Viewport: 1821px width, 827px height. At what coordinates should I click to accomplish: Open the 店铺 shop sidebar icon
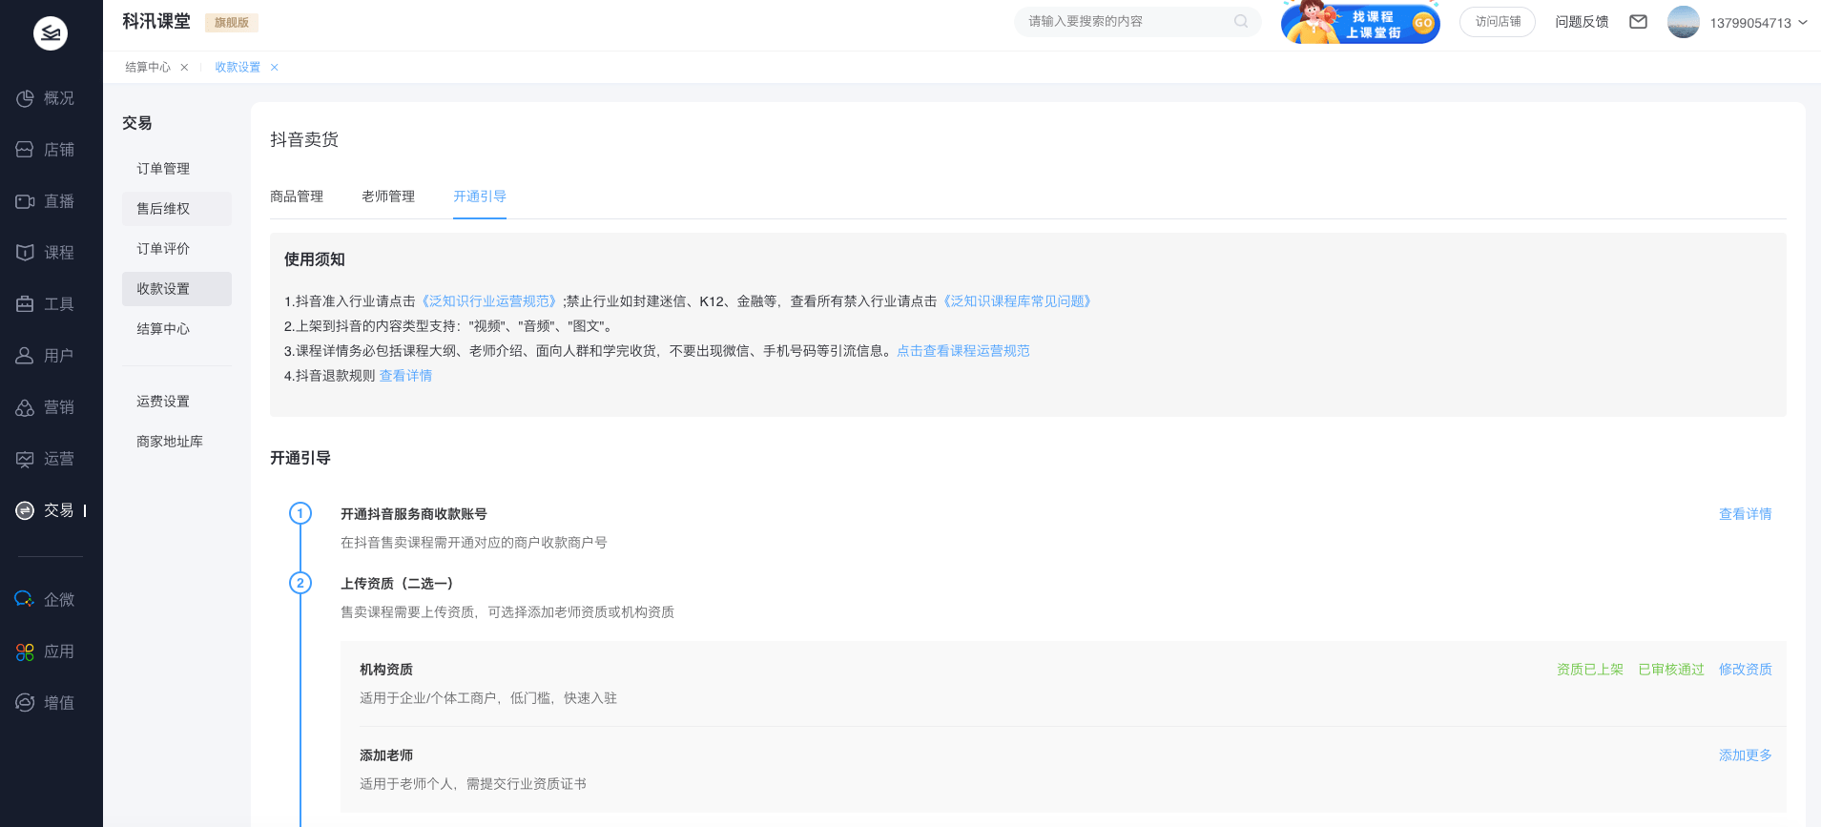click(x=25, y=150)
